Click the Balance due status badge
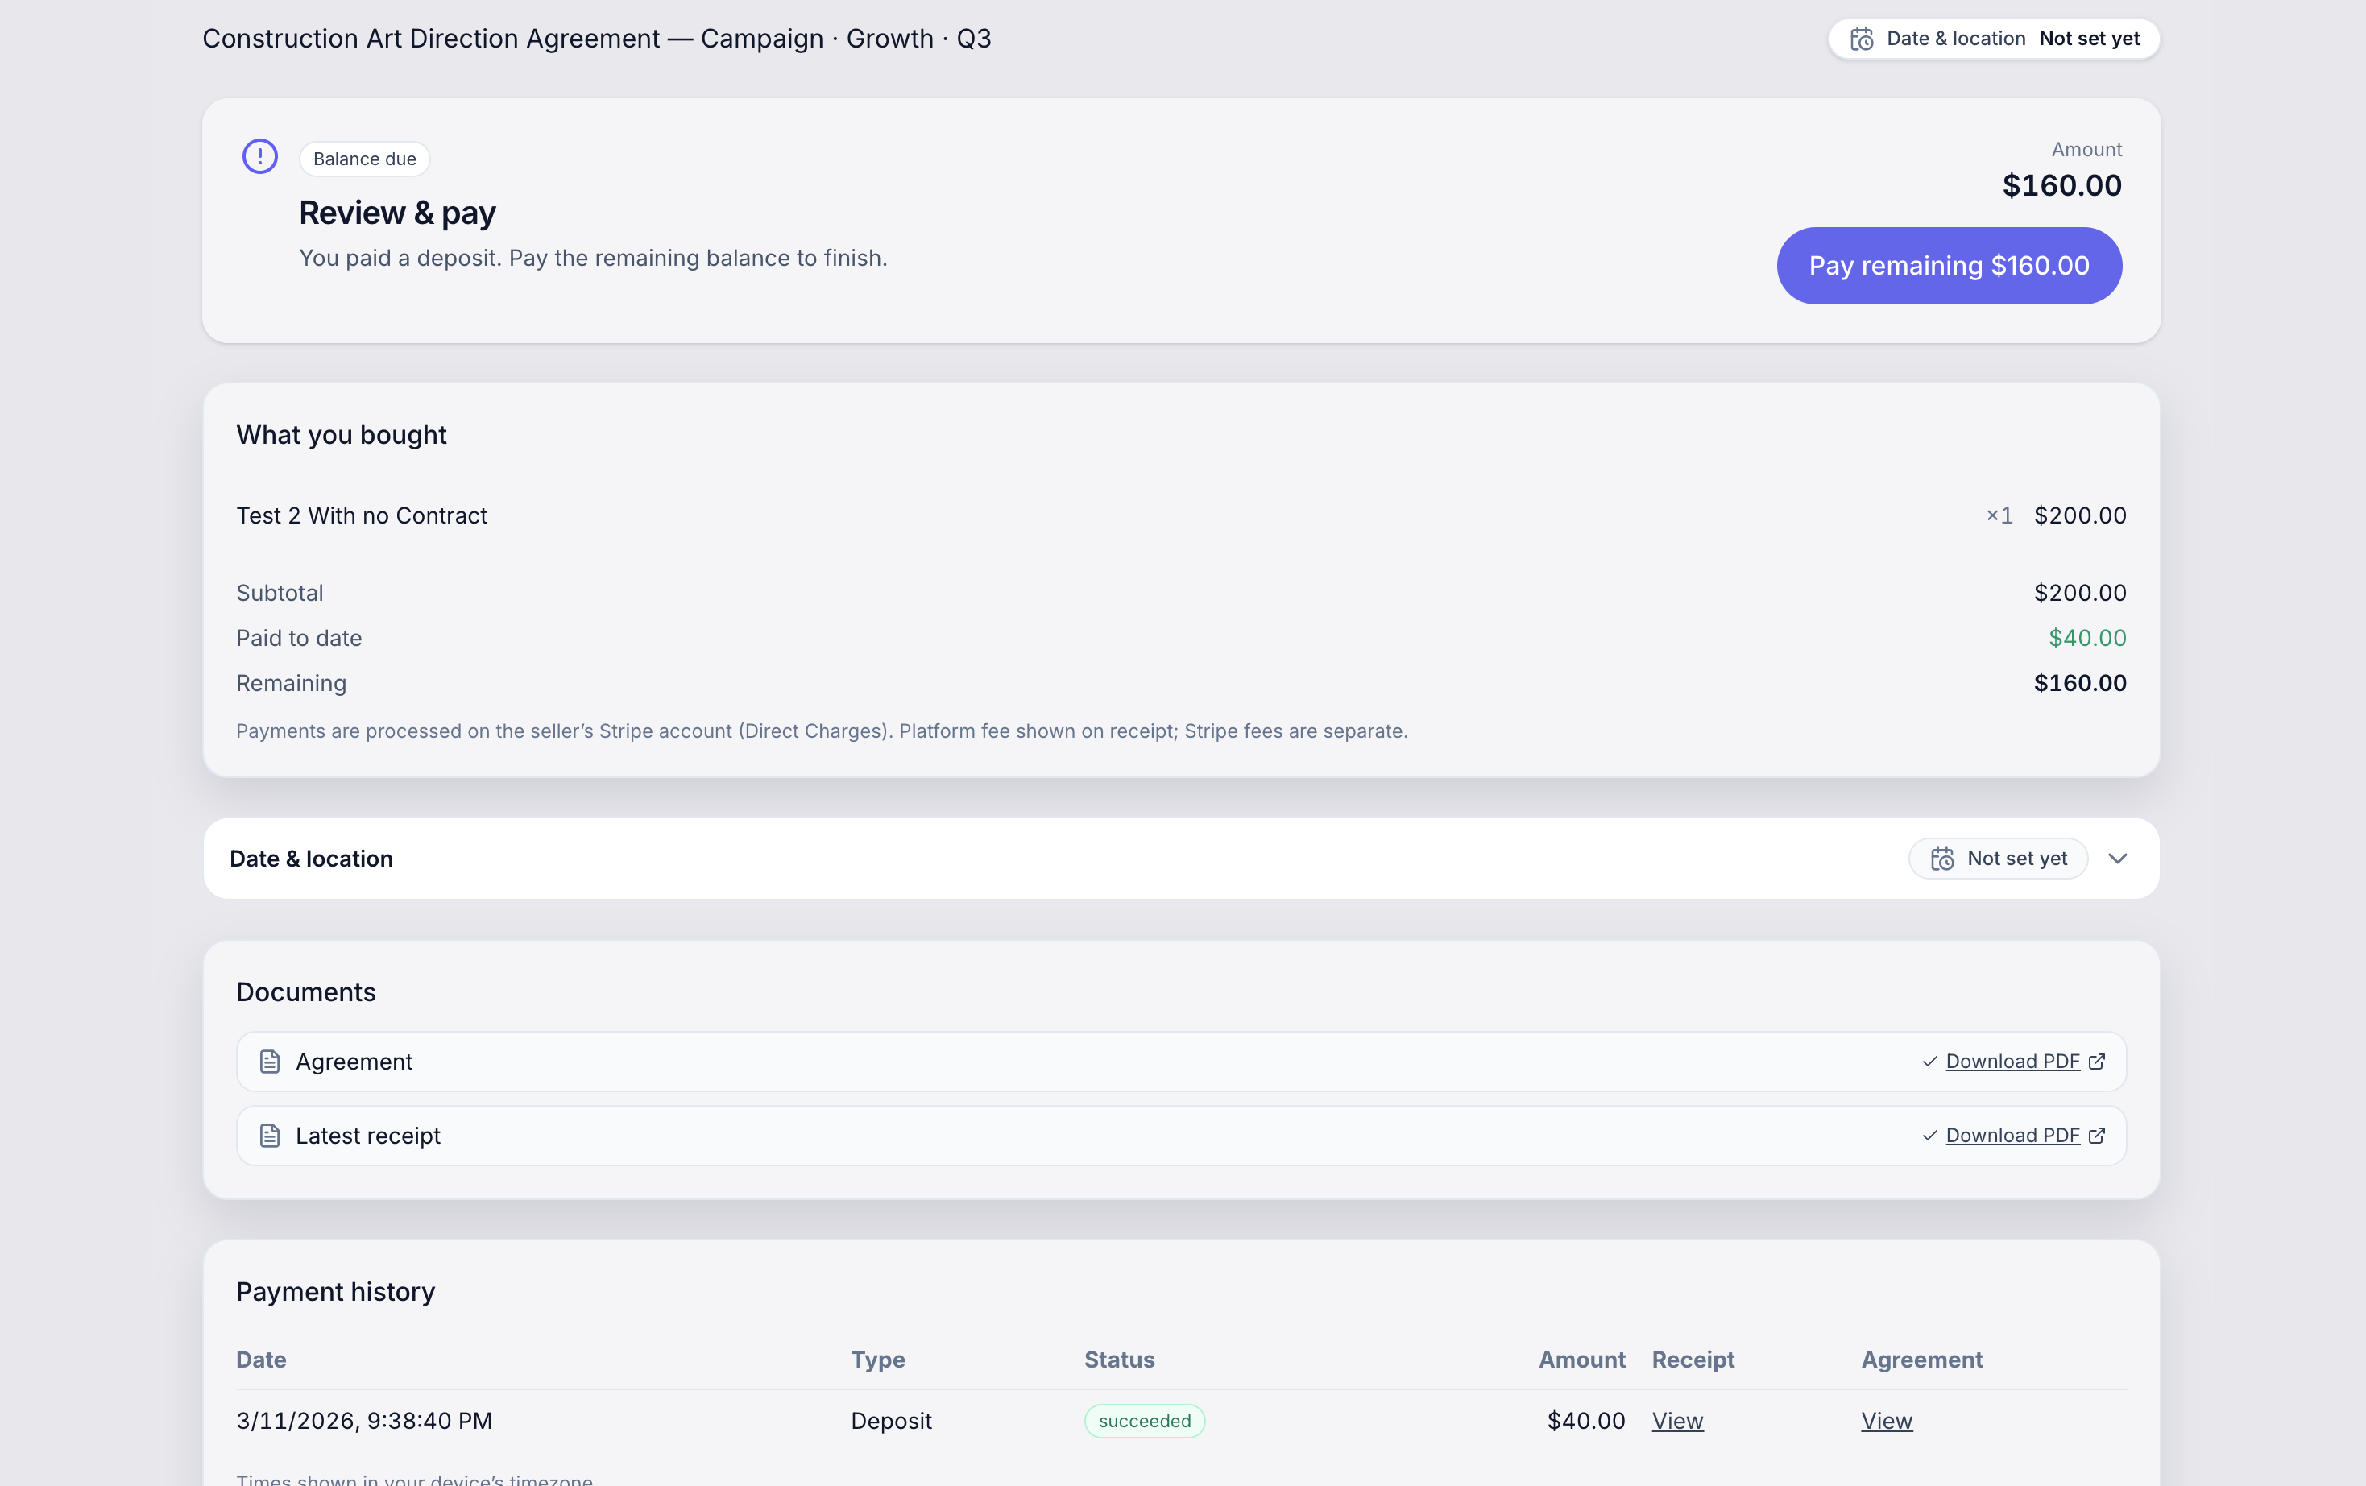Screen dimensions: 2366x1486 pyautogui.click(x=365, y=159)
